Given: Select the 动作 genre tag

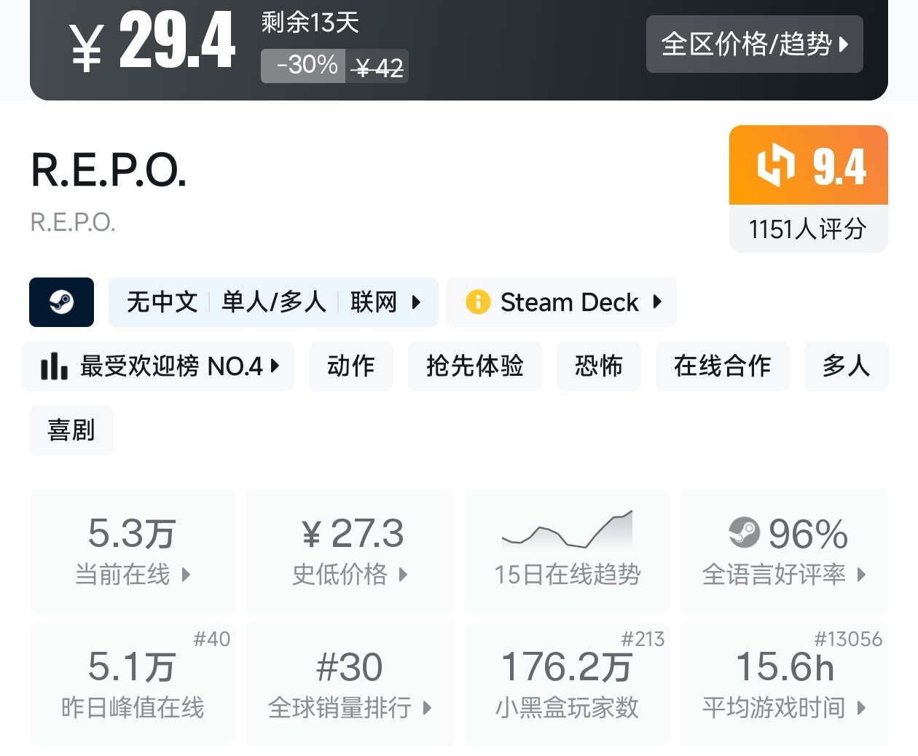Looking at the screenshot, I should pos(350,366).
